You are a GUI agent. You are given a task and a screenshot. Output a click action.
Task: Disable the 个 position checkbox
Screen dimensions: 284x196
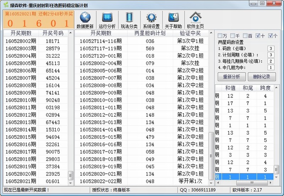271,36
